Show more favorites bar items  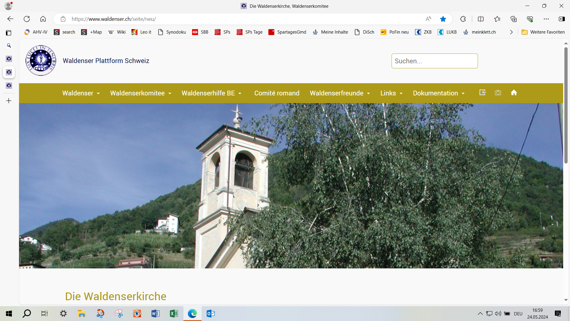click(511, 32)
